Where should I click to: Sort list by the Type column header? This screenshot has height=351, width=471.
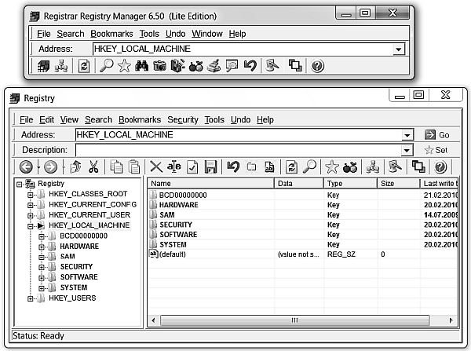[x=350, y=183]
